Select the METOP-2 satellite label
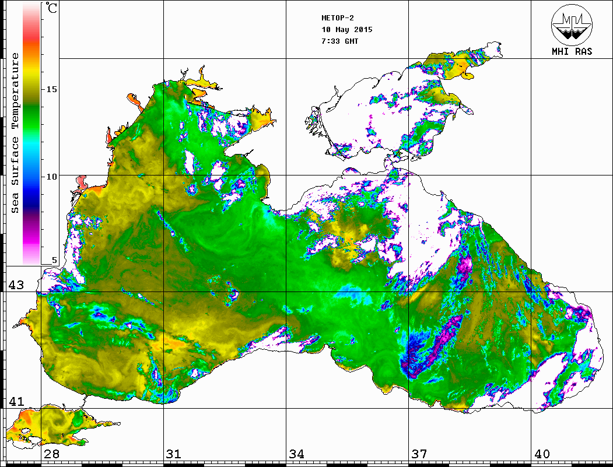 (x=338, y=18)
